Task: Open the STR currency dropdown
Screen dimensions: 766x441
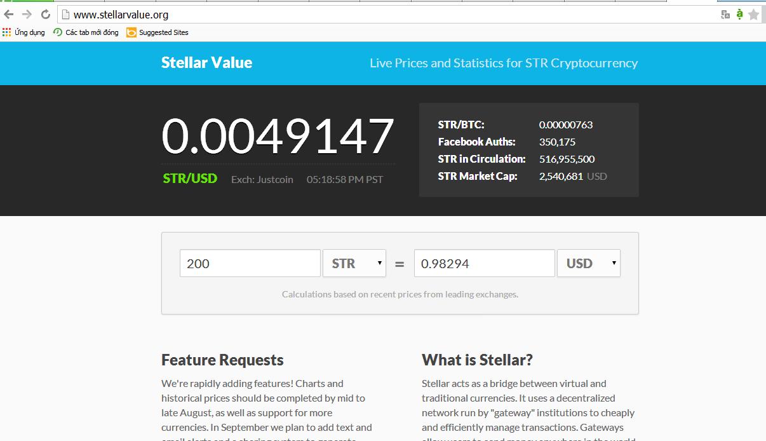Action: point(354,263)
